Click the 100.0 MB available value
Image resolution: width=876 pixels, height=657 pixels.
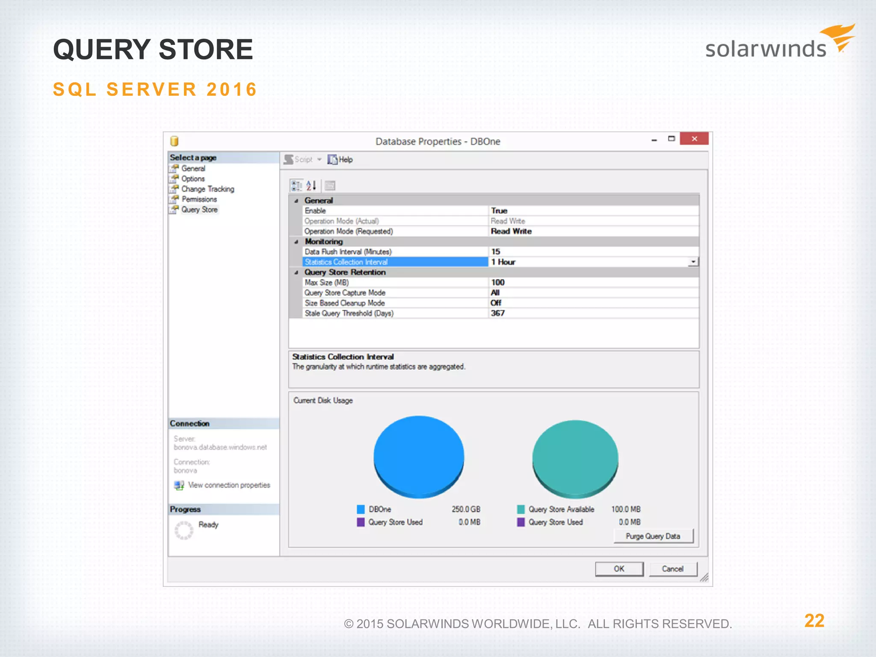coord(626,509)
